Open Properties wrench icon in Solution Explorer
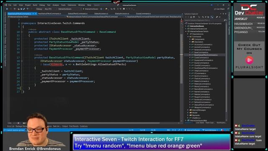This screenshot has height=151, width=268. (217, 17)
